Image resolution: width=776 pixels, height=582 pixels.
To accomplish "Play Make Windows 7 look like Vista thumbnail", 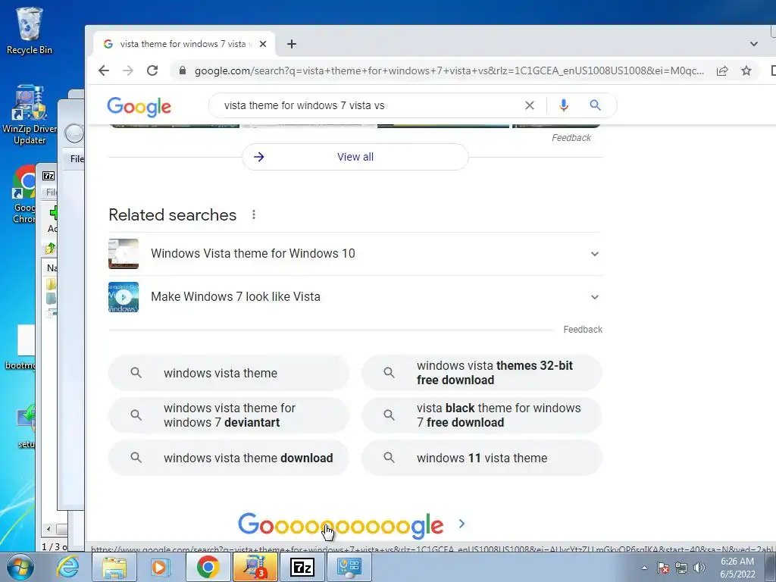I will click(x=124, y=297).
